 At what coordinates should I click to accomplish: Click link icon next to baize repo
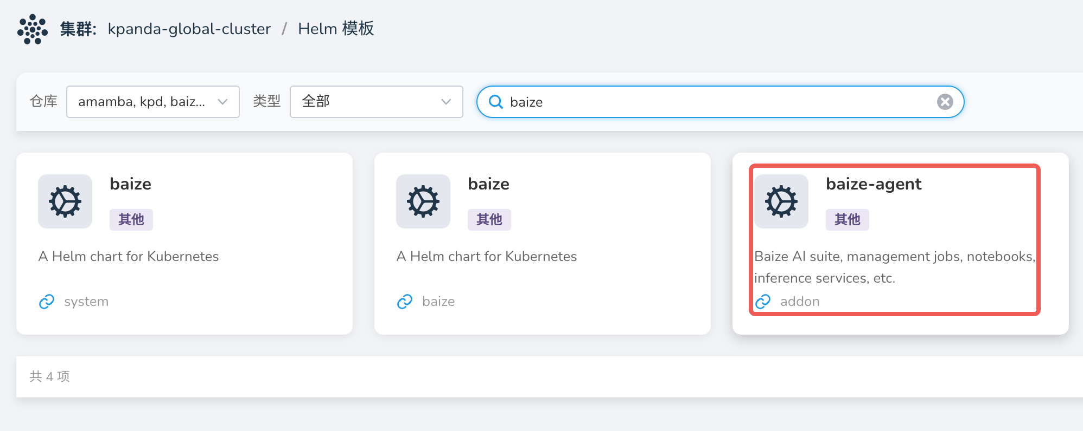405,302
